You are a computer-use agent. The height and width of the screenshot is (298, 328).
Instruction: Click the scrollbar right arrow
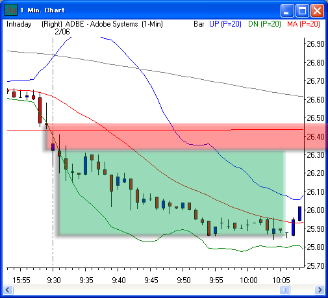[x=320, y=290]
